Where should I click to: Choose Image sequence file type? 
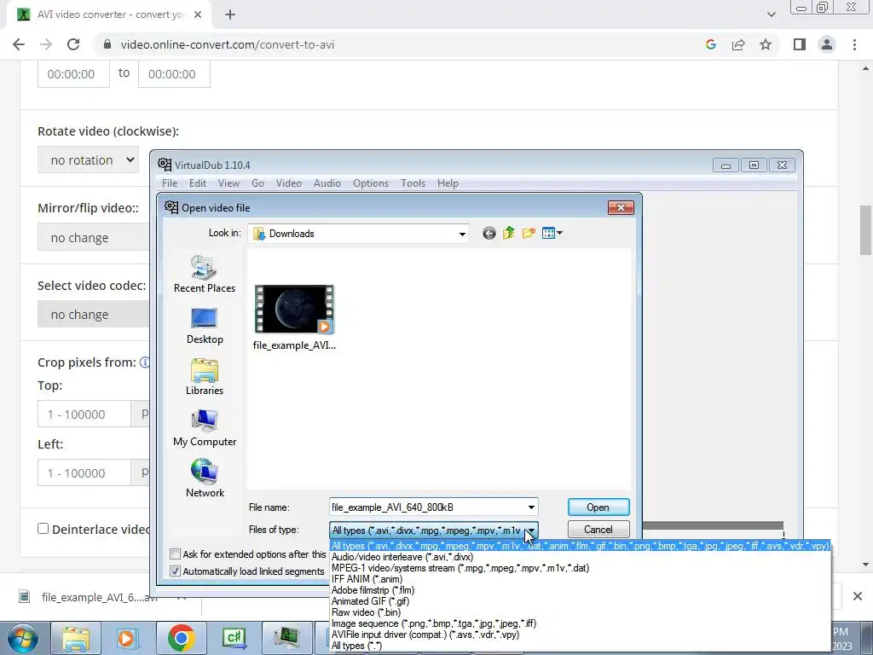(x=580, y=623)
